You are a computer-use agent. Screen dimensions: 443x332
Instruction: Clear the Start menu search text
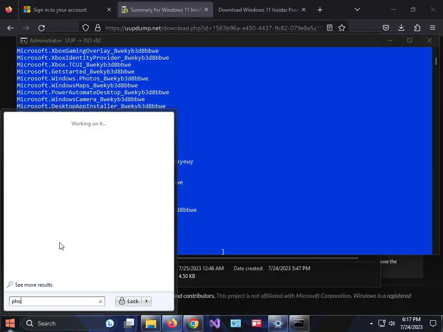pos(100,301)
